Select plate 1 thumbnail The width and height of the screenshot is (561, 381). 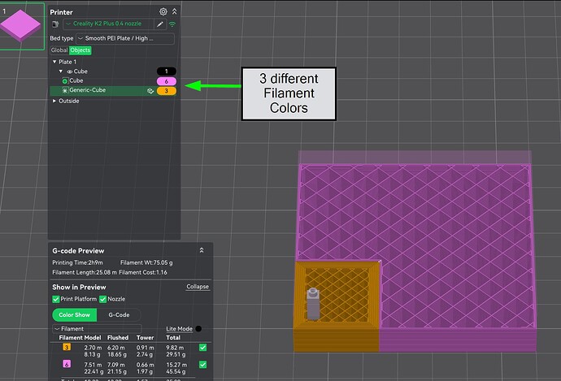point(21,26)
